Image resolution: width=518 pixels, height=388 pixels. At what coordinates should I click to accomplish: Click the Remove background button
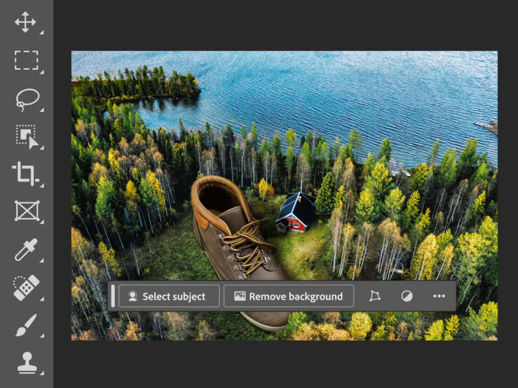point(289,296)
